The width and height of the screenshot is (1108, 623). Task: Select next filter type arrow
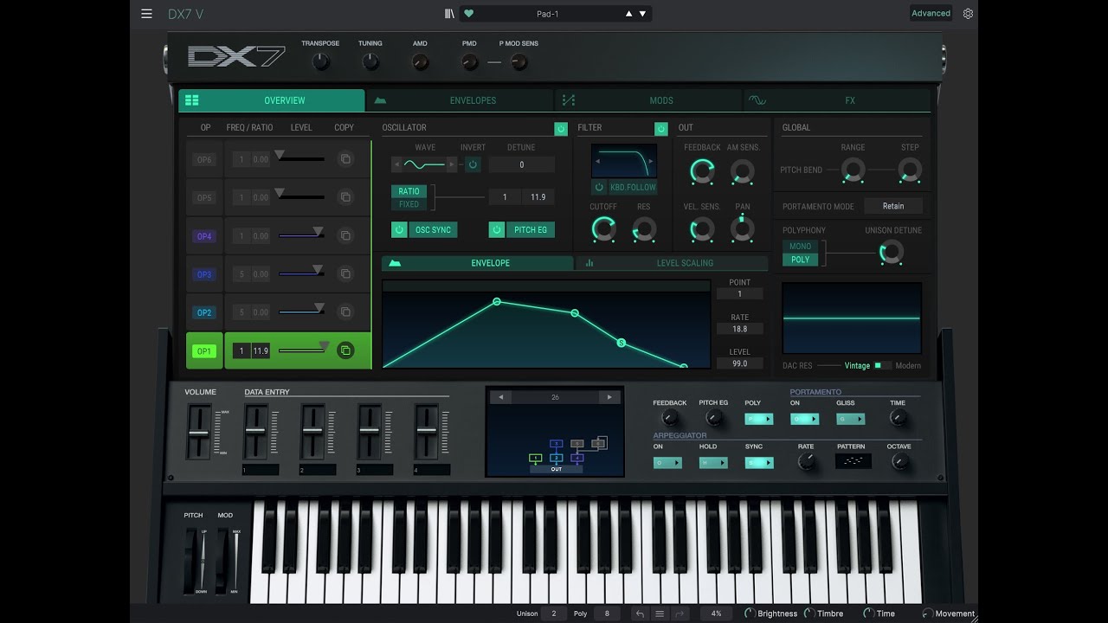651,161
